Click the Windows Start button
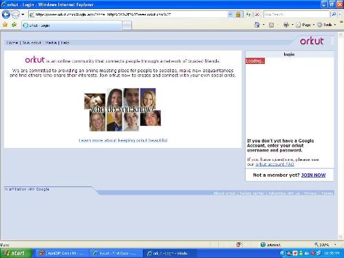This screenshot has height=258, width=344. pyautogui.click(x=16, y=253)
